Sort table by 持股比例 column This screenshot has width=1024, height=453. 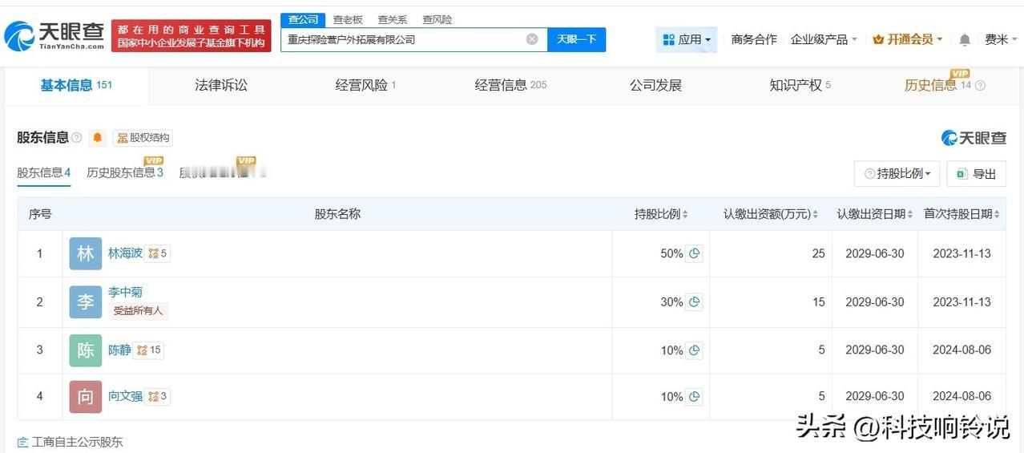[x=661, y=214]
